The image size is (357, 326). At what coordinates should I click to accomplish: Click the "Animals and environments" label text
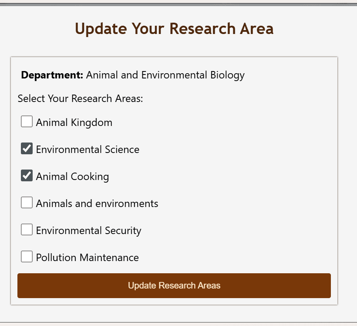[x=97, y=204]
